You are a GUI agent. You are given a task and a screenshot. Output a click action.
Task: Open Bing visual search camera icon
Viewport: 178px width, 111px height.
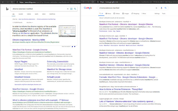click(71, 9)
